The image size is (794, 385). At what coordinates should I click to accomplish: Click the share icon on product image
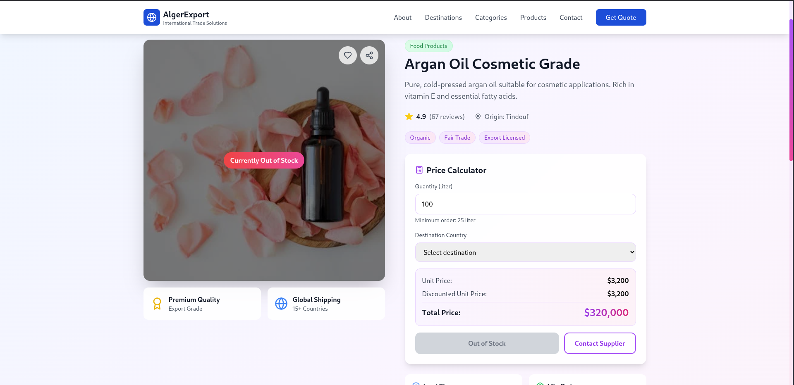point(369,55)
